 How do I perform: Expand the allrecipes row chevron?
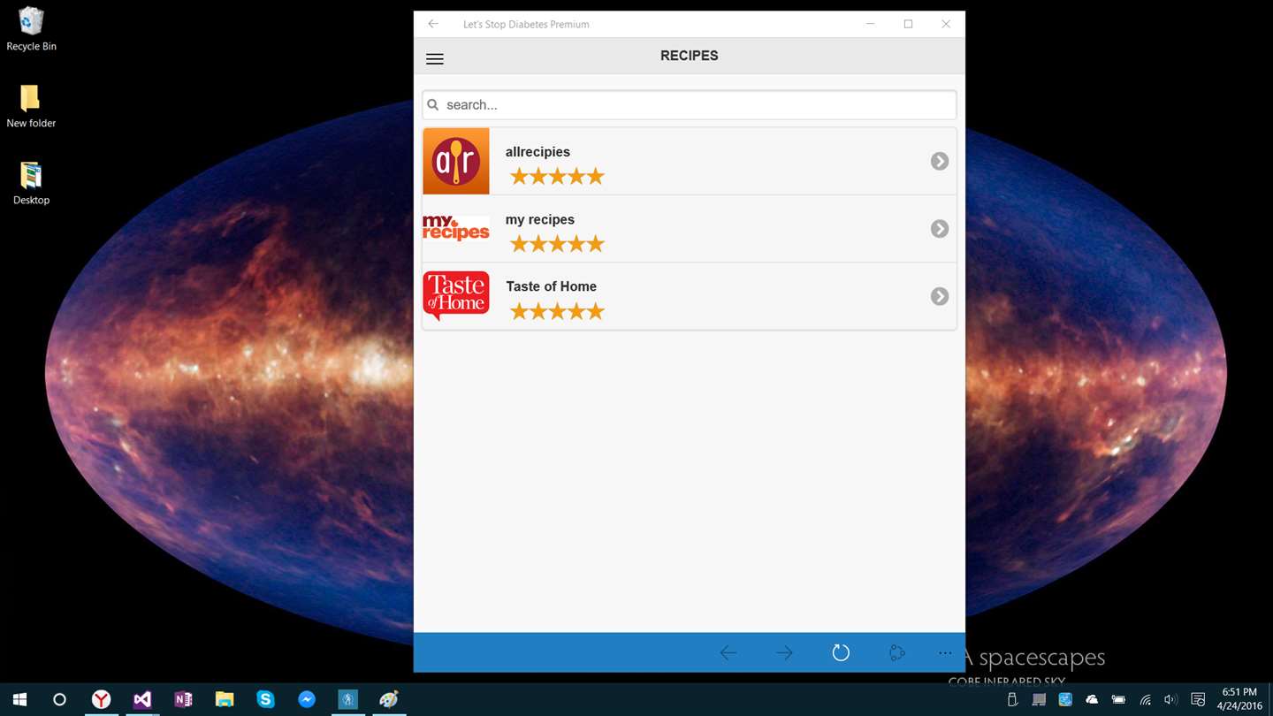940,161
